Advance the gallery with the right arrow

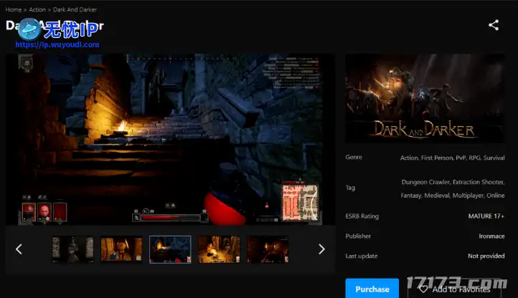pos(321,249)
